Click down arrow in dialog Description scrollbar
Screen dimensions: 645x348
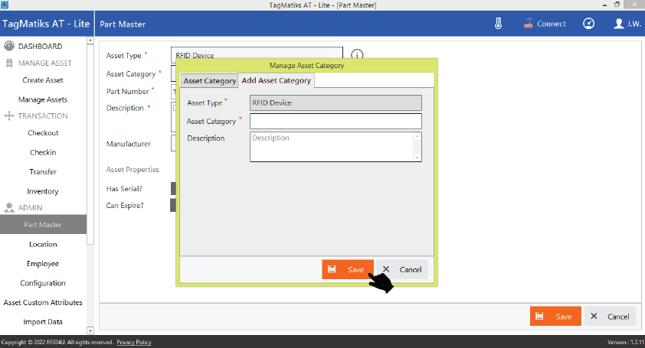(x=417, y=158)
